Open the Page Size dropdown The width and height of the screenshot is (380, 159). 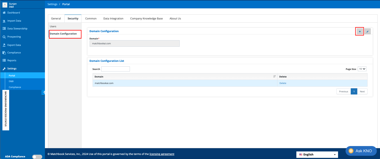pos(362,69)
